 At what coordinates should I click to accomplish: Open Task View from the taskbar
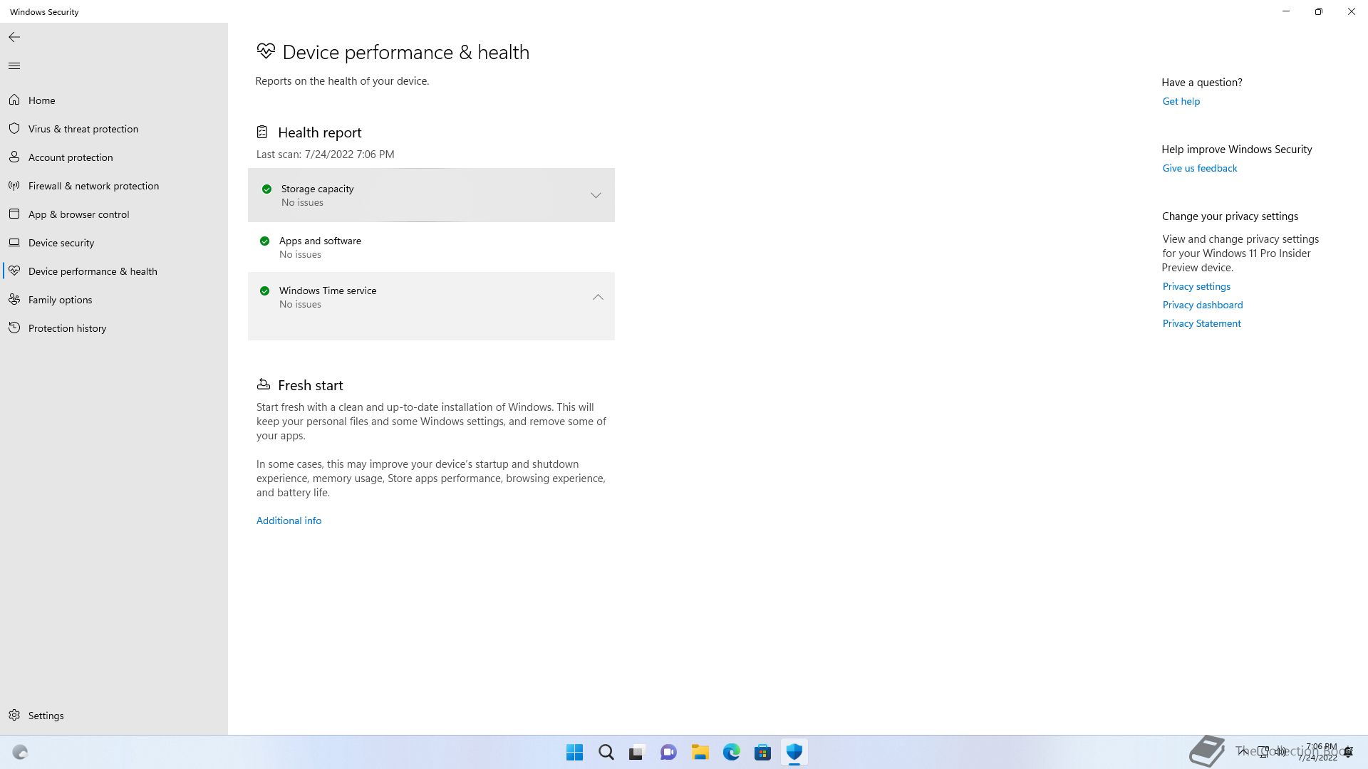click(637, 753)
